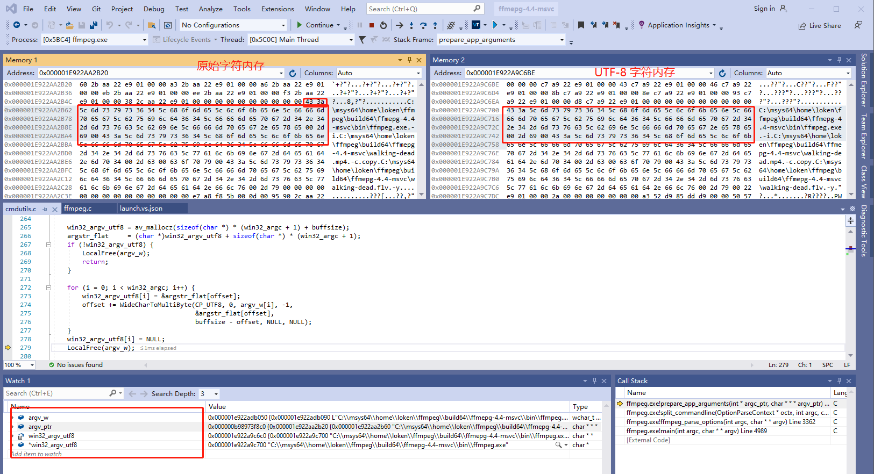Stop debugging with the red square icon
The width and height of the screenshot is (874, 474).
371,25
